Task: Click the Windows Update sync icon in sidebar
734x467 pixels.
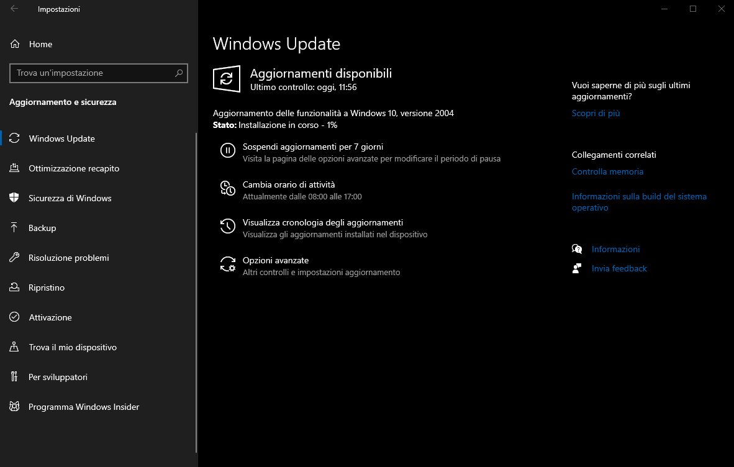Action: [14, 138]
